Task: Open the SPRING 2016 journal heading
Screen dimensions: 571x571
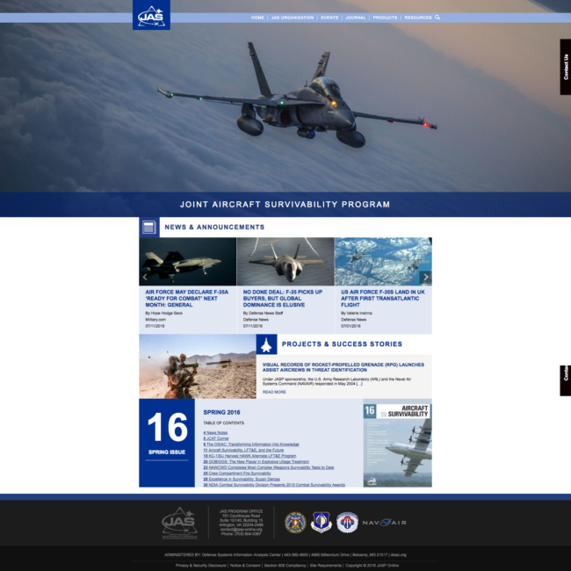Action: coord(221,413)
